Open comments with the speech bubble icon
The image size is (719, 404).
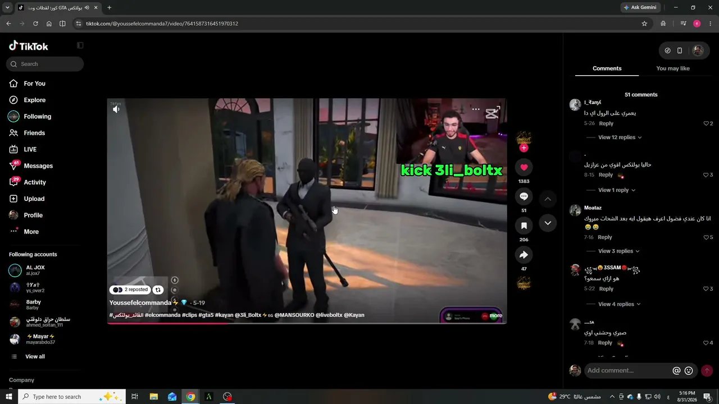coord(524,196)
